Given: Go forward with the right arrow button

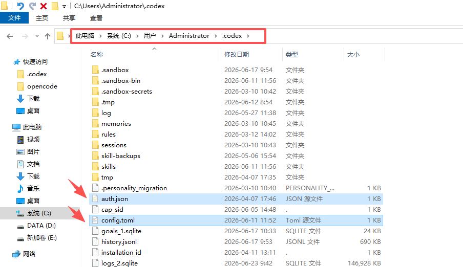Looking at the screenshot, I should tap(25, 36).
